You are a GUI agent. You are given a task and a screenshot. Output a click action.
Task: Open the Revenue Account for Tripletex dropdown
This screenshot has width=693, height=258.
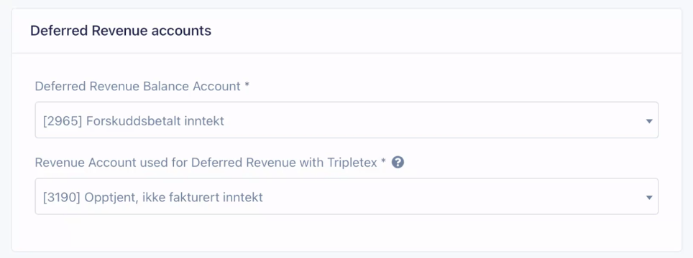tap(346, 196)
